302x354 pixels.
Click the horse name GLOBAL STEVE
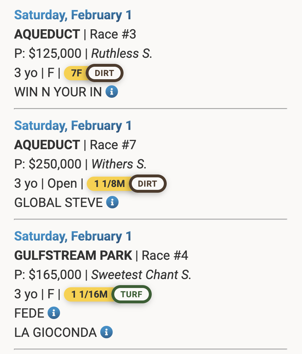(x=59, y=203)
